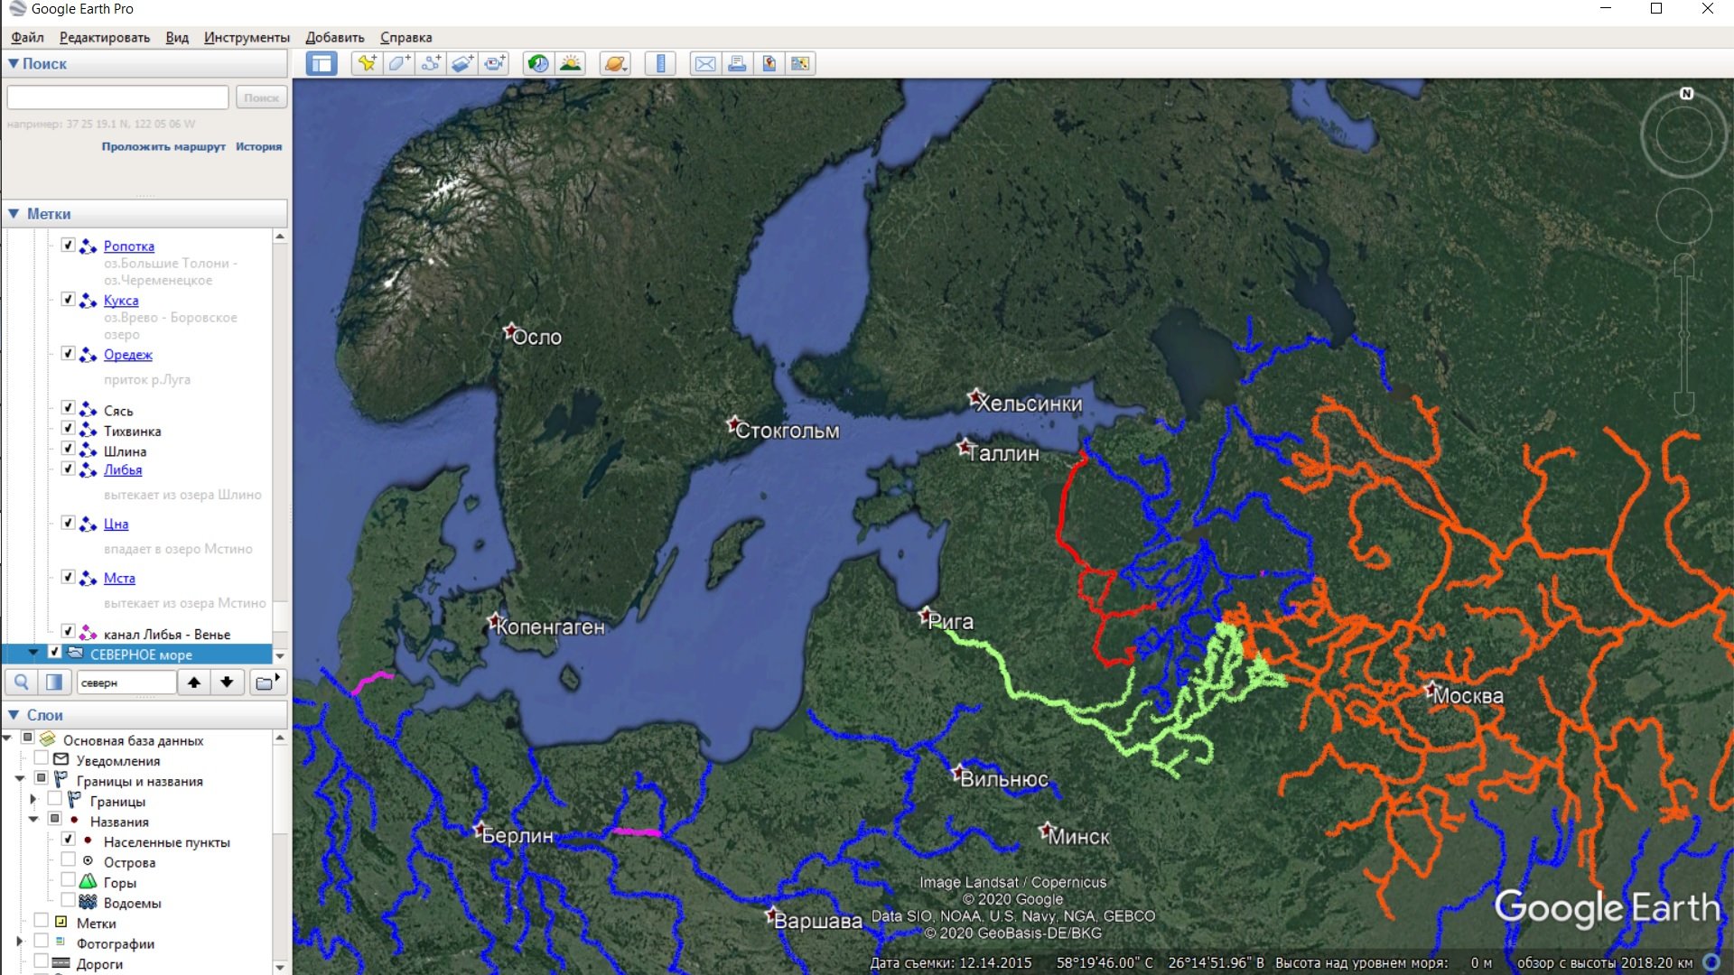Collapse the Метки panel
The image size is (1734, 975).
14,214
